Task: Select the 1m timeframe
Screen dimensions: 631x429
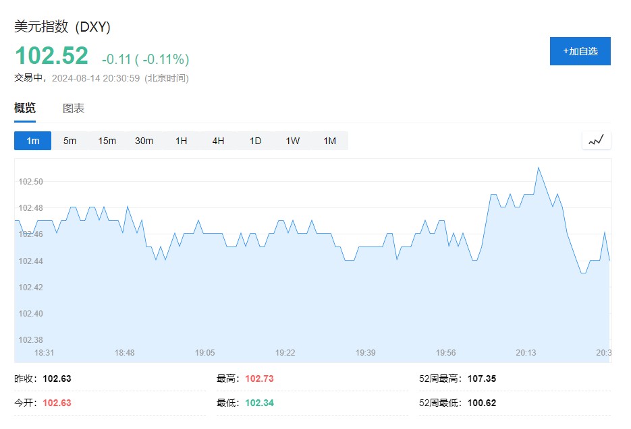Action: (32, 141)
